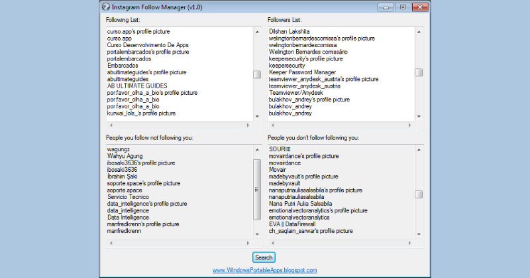Select 'keepersecurity' in Followers List

[x=287, y=65]
